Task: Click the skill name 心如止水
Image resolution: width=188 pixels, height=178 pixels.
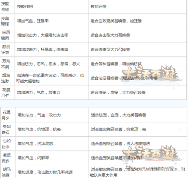Action: [6, 143]
